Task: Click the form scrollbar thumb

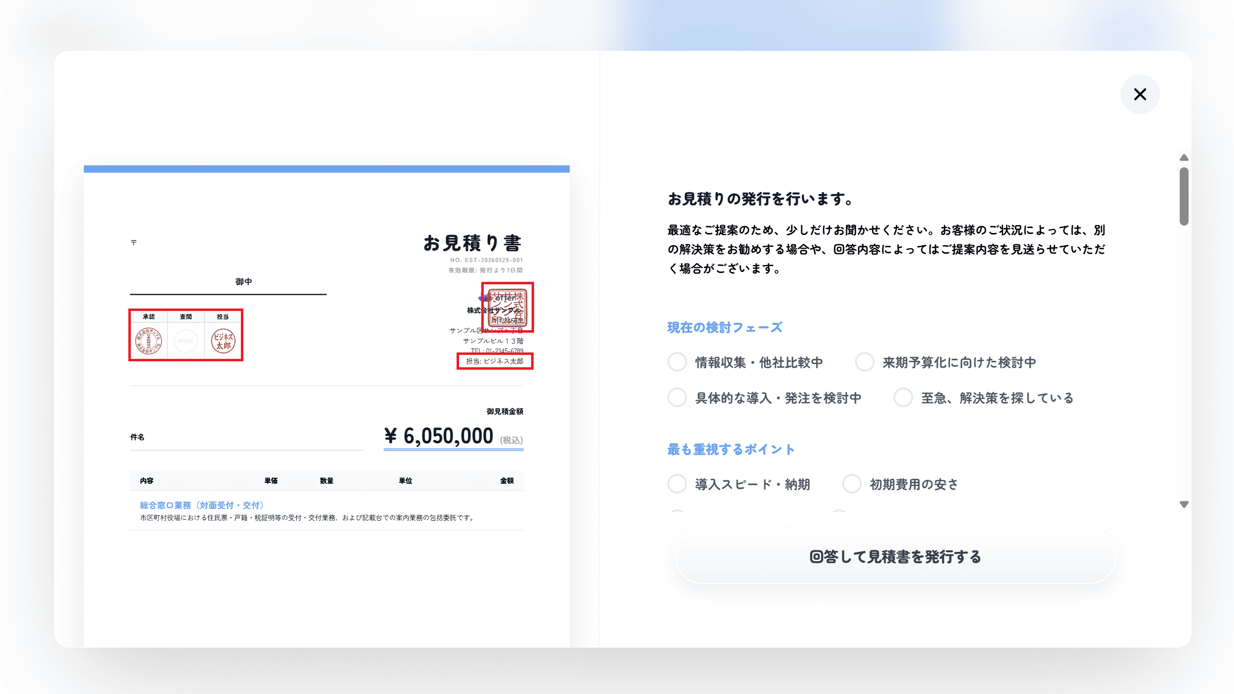Action: pyautogui.click(x=1184, y=196)
